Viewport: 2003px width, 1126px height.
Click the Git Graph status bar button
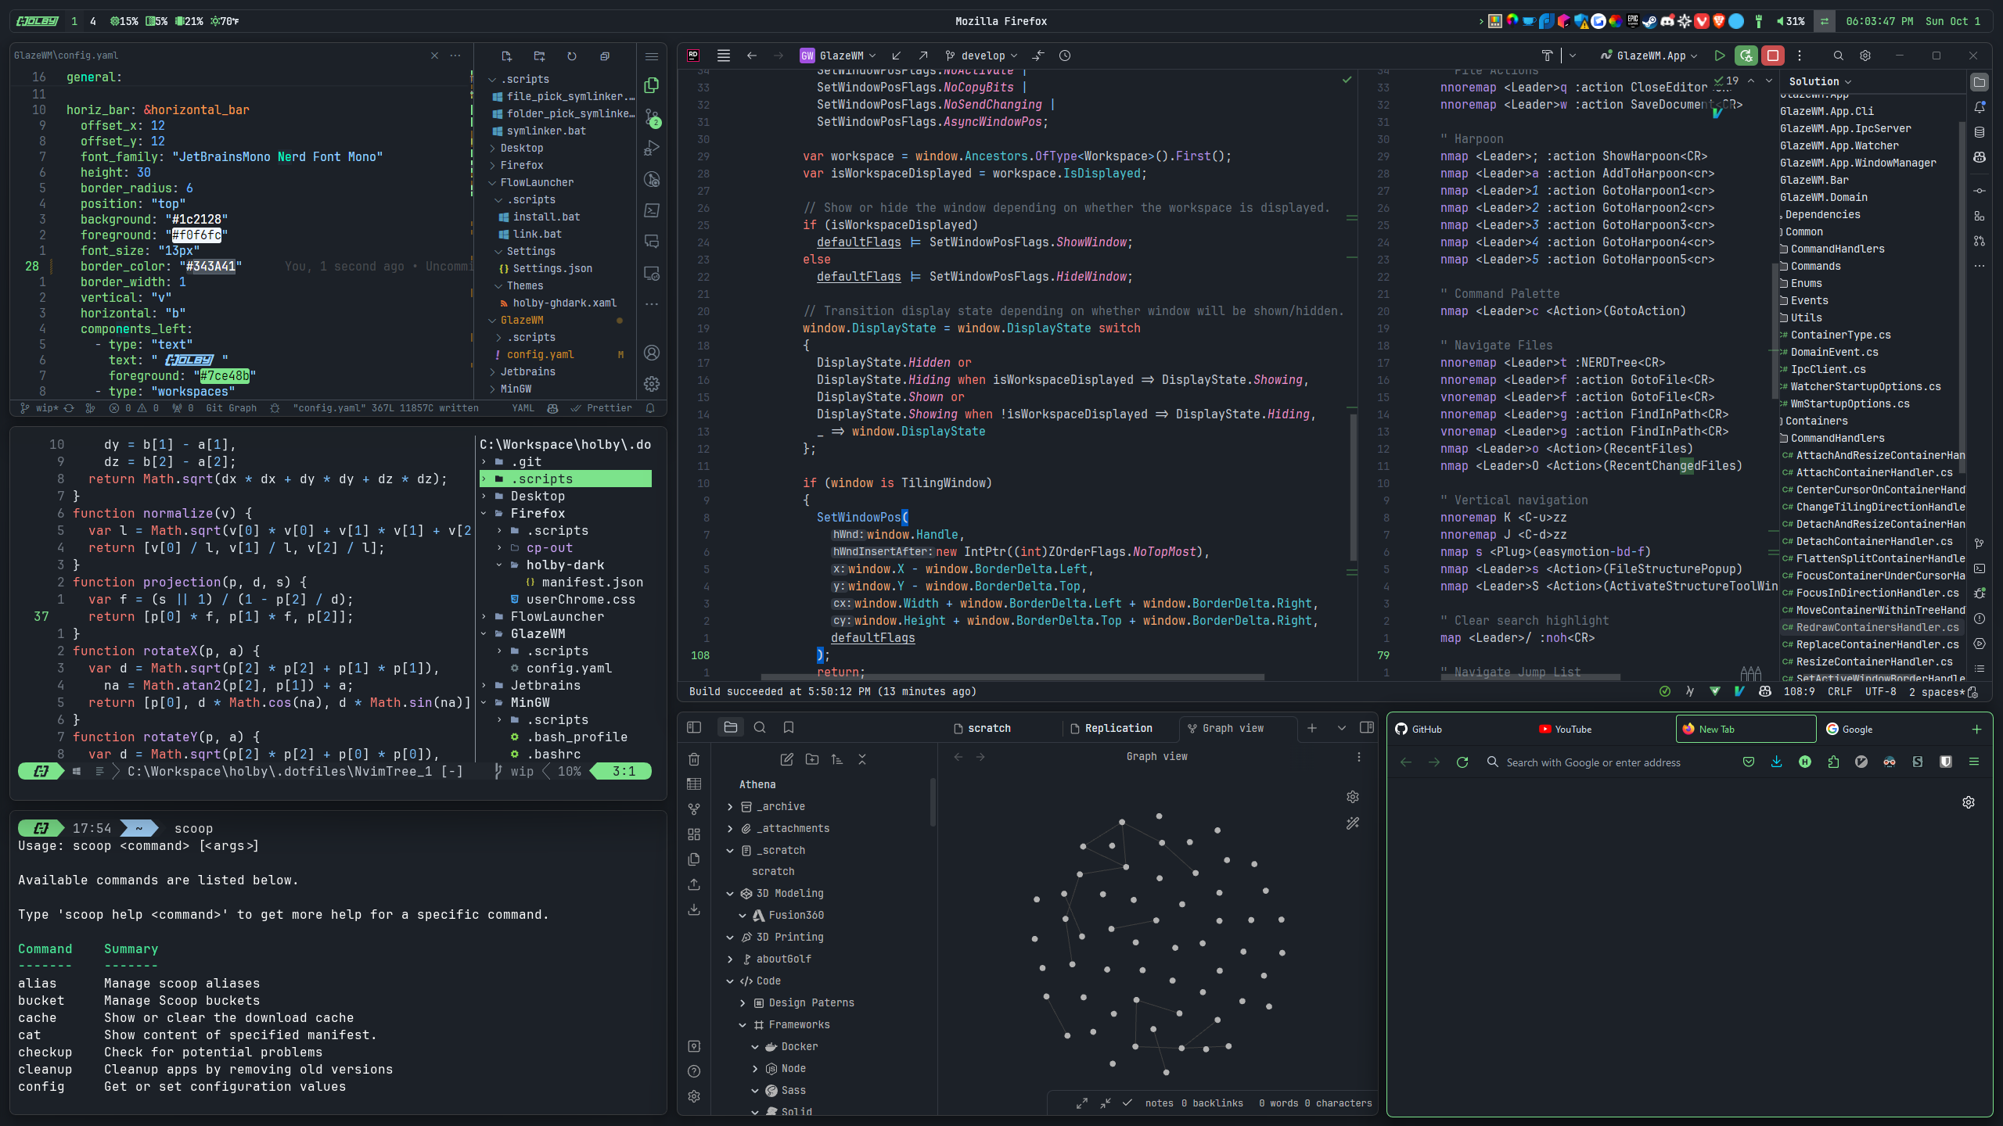[231, 408]
